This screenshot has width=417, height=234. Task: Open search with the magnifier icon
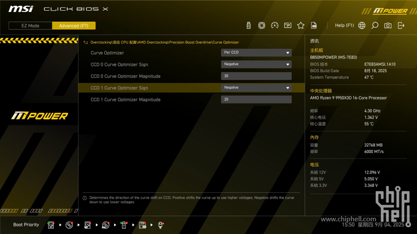(x=375, y=25)
